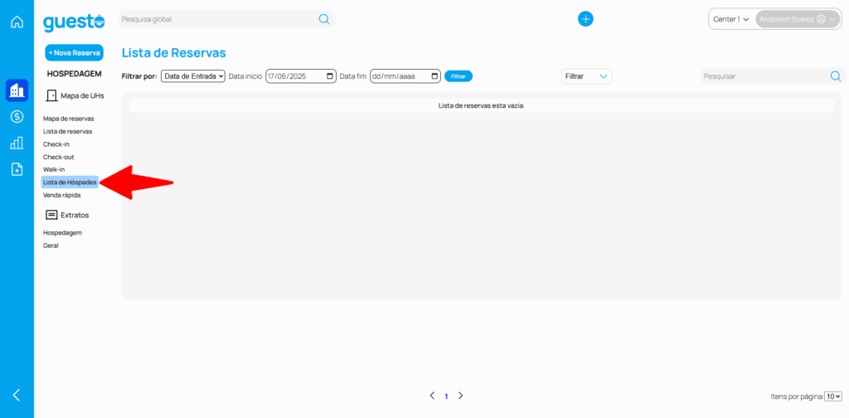The width and height of the screenshot is (849, 418).
Task: Open Anderson Soares user menu
Action: point(797,19)
